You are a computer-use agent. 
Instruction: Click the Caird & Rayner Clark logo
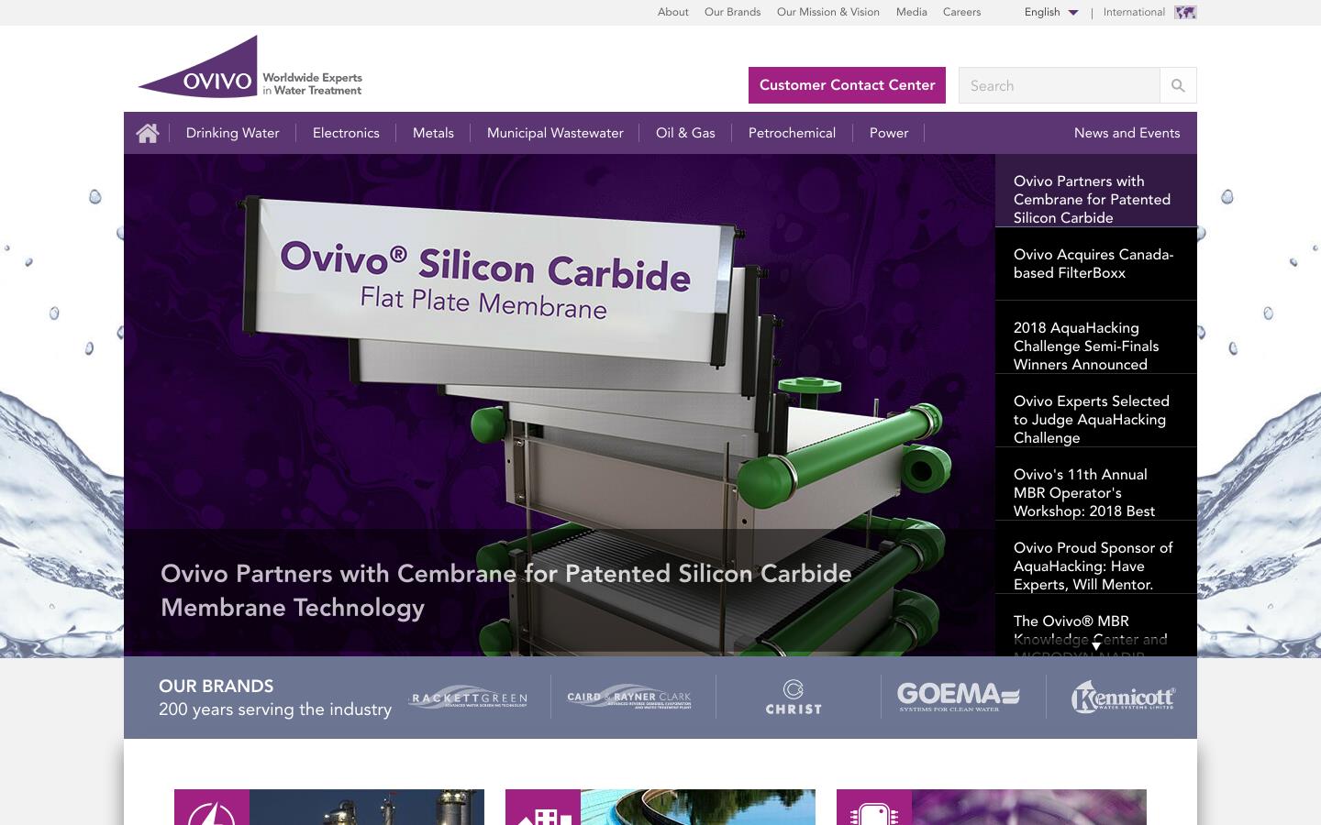[629, 697]
